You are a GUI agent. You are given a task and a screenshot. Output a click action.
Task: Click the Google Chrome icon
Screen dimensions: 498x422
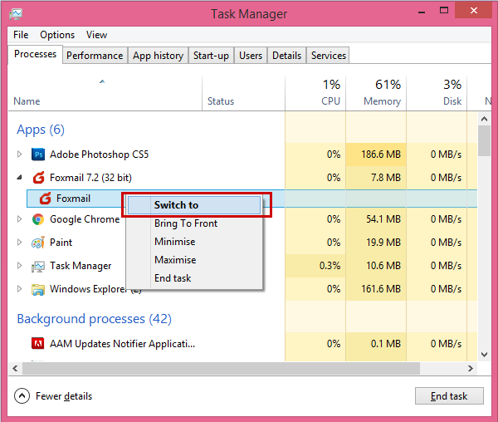(x=38, y=219)
